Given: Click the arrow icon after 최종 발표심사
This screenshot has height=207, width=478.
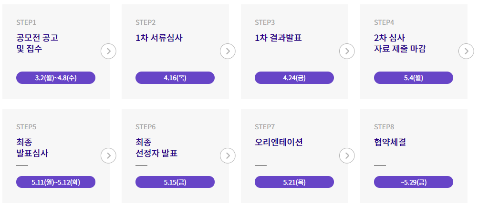Looking at the screenshot, I should pos(108,155).
